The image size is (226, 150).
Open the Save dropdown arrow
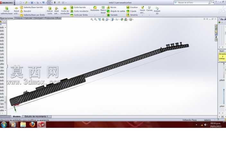[x=35, y=3]
